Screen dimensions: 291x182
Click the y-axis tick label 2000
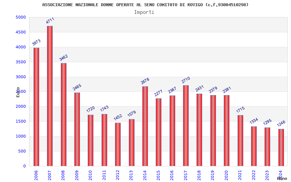[21, 106]
